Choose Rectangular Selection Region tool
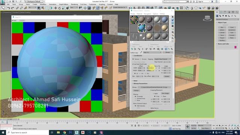Viewport: 240px width, 135px height. (47, 8)
